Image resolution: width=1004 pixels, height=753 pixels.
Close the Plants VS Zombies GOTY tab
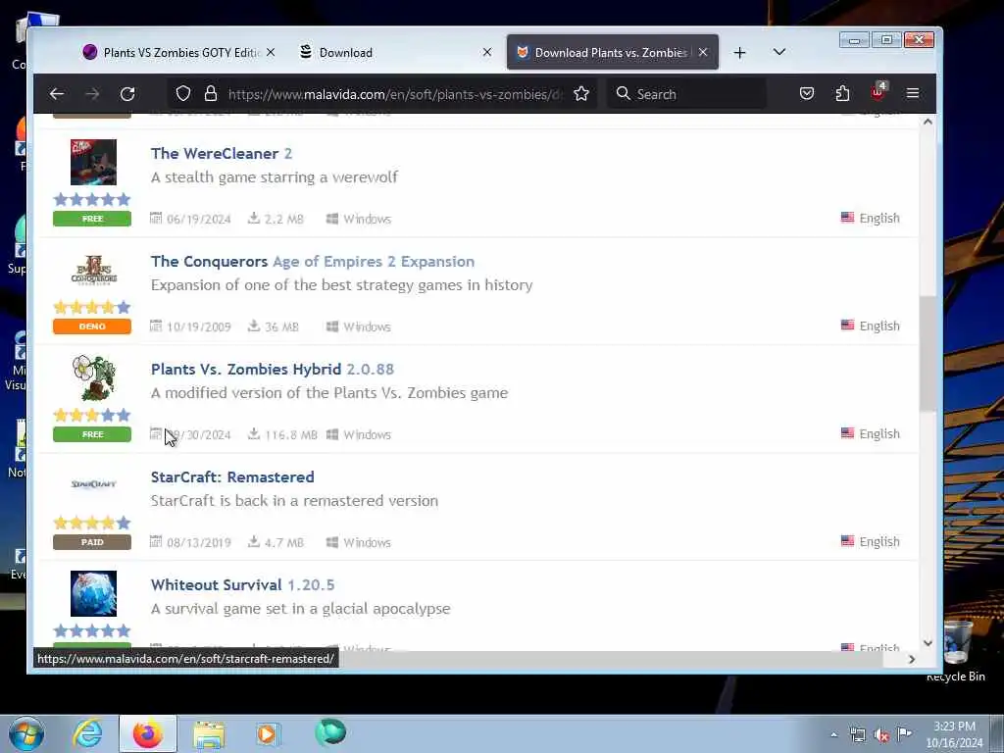[271, 53]
